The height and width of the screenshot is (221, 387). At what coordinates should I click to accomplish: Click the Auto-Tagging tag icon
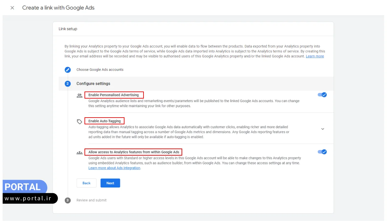(x=79, y=121)
